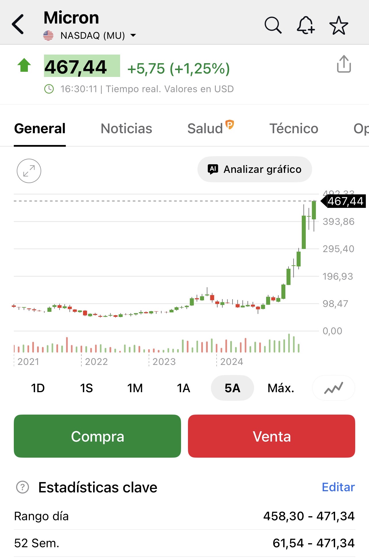This screenshot has height=559, width=369.
Task: Select the 1M time range
Action: [135, 388]
